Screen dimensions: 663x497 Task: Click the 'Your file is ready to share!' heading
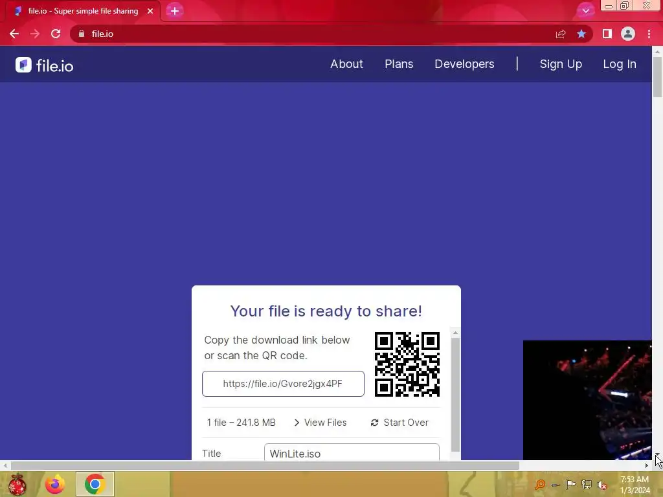click(326, 311)
